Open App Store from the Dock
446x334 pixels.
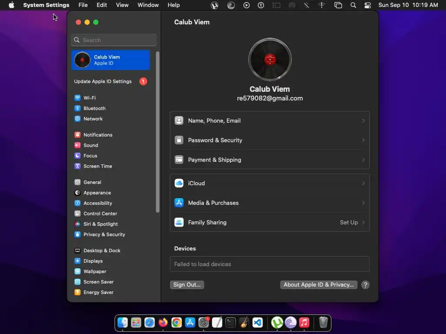[190, 323]
